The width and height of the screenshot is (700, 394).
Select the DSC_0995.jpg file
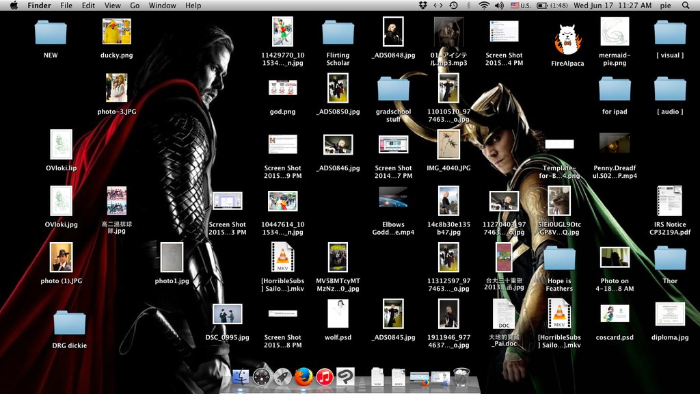coord(227,322)
